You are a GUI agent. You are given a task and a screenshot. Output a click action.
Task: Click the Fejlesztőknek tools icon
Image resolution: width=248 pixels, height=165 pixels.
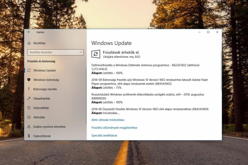pos(29,136)
